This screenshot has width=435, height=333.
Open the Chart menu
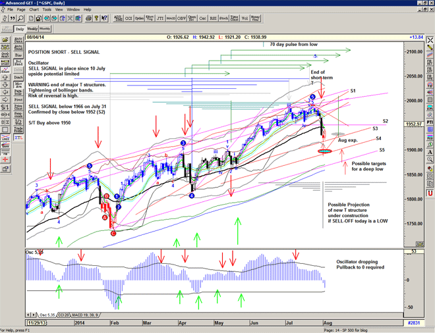34,10
